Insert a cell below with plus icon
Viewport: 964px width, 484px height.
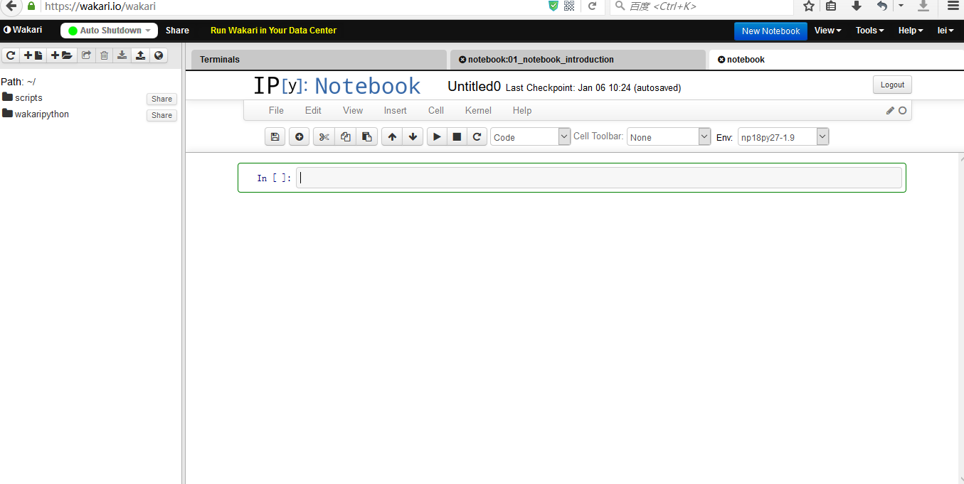(299, 136)
